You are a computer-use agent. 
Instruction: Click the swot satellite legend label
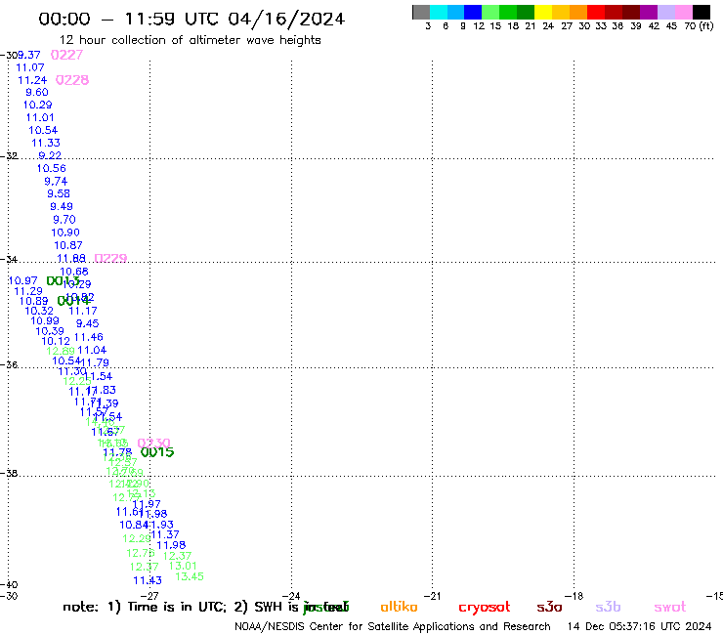(670, 608)
